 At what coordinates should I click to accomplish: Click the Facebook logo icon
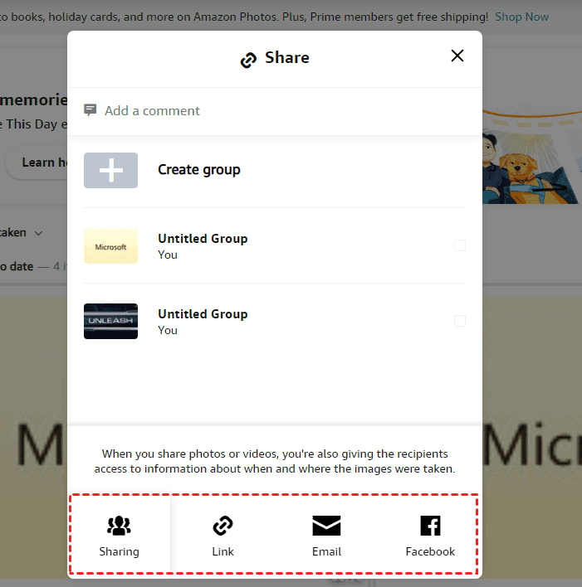[x=430, y=525]
